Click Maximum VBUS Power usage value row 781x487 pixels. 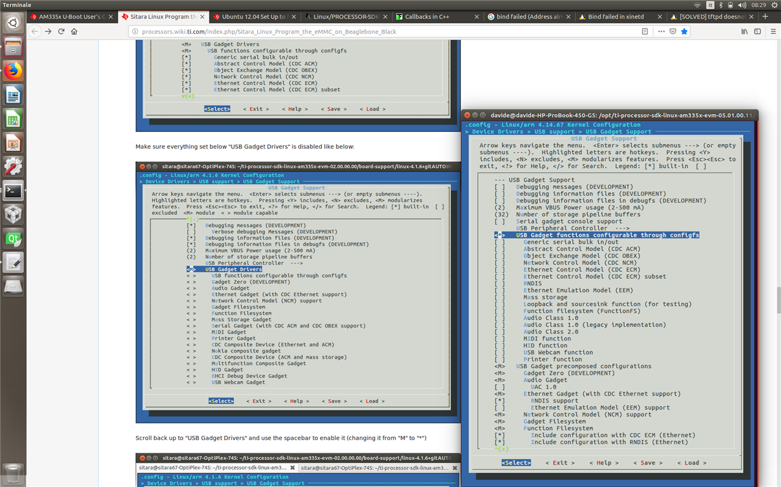(x=570, y=207)
